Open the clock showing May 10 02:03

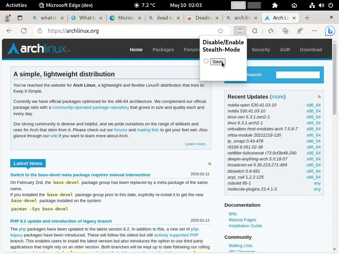(x=186, y=5)
